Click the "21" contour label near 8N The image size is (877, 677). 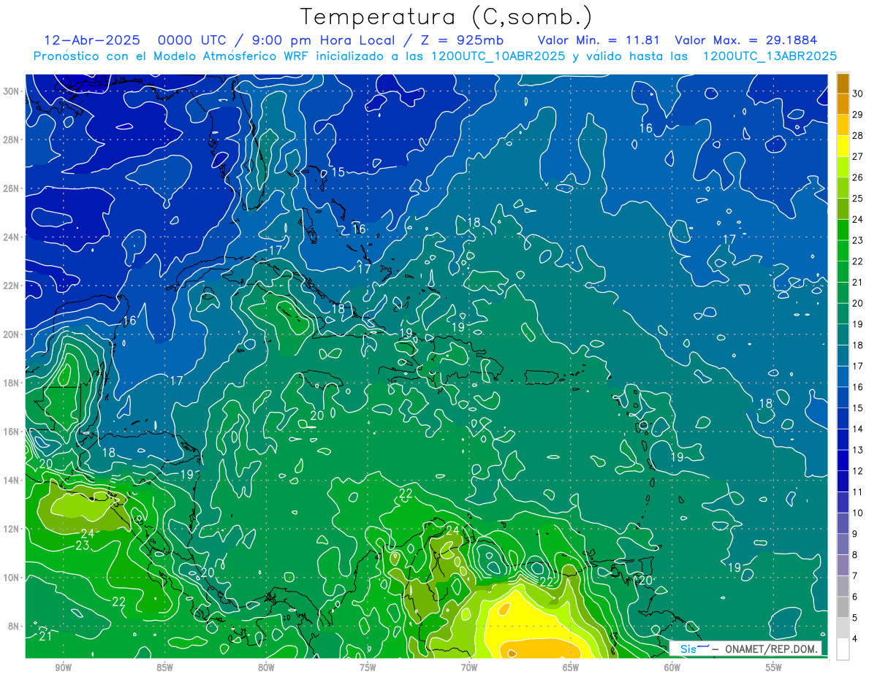tap(45, 635)
